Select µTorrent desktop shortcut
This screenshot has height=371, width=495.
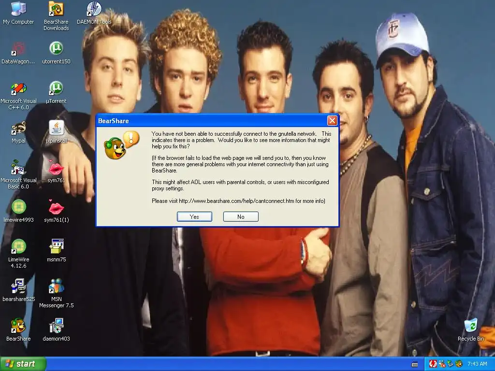coord(56,92)
